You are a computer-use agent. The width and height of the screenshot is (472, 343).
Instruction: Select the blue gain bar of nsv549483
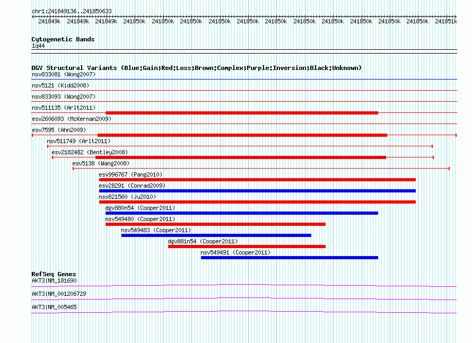click(216, 235)
